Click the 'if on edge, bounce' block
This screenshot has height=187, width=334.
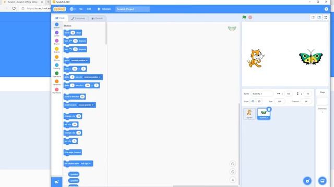pos(73,152)
